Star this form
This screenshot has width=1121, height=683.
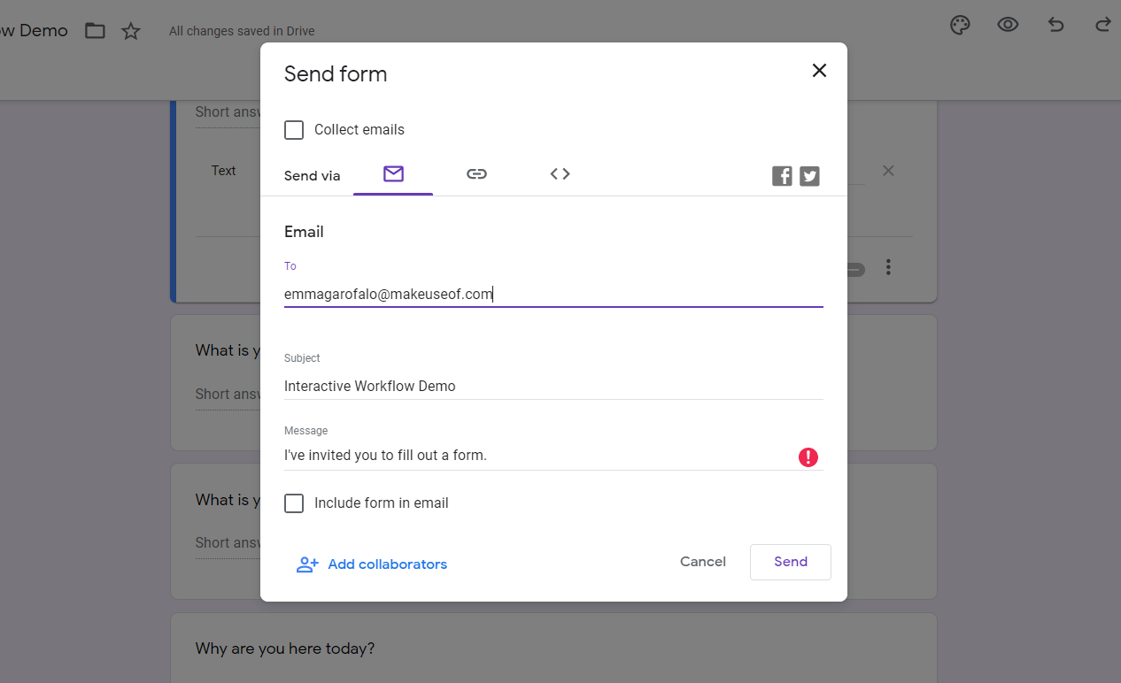(131, 31)
